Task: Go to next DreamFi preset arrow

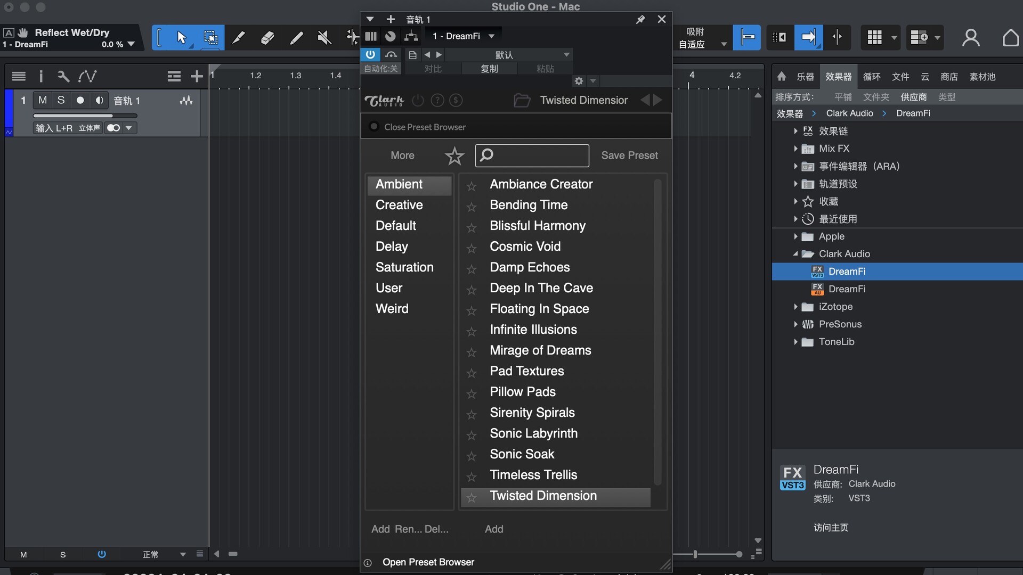Action: 657,100
